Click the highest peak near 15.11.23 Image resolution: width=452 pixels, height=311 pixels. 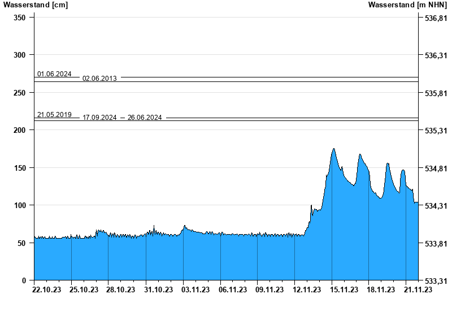click(x=334, y=149)
